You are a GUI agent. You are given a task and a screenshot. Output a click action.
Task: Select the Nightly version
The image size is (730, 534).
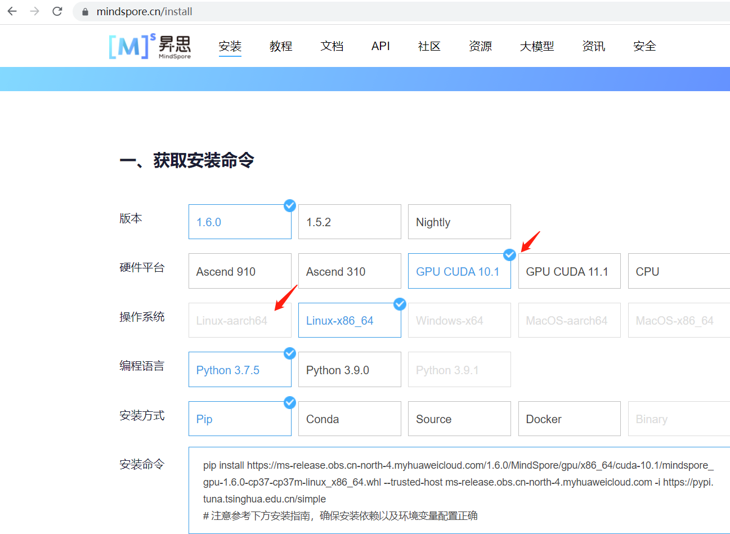tap(459, 222)
